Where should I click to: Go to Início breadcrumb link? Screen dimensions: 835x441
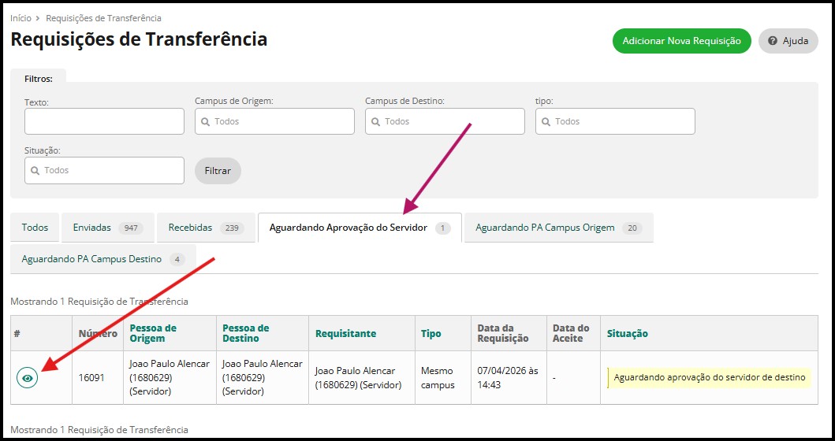tap(21, 18)
